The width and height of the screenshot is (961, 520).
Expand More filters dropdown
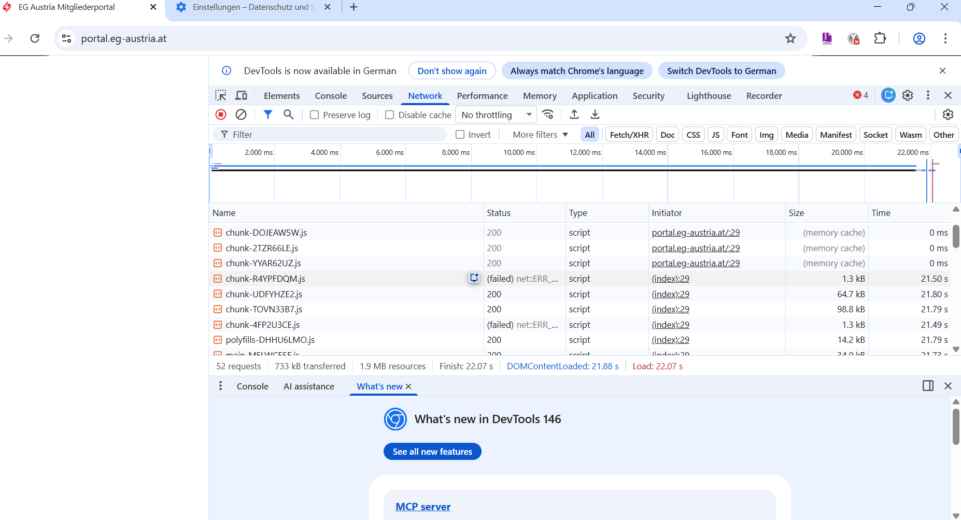pyautogui.click(x=540, y=135)
